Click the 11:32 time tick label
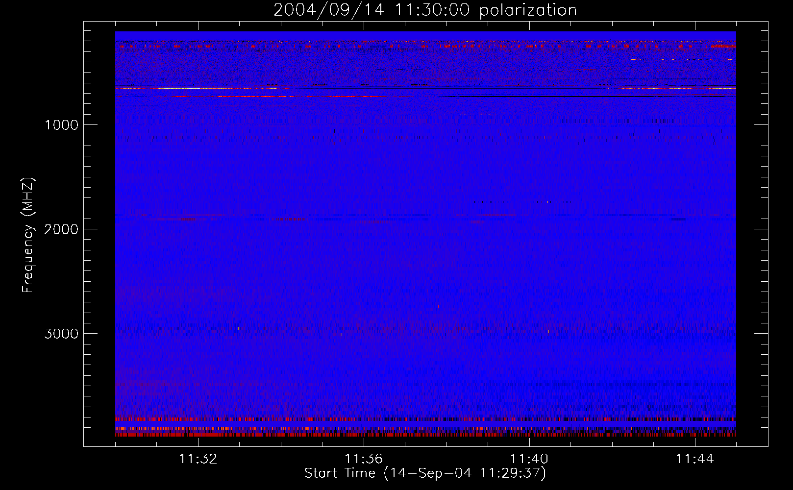Screen dimensions: 793x490 (198, 459)
